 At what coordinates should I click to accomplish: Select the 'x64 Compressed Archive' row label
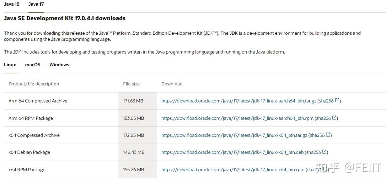click(x=34, y=135)
